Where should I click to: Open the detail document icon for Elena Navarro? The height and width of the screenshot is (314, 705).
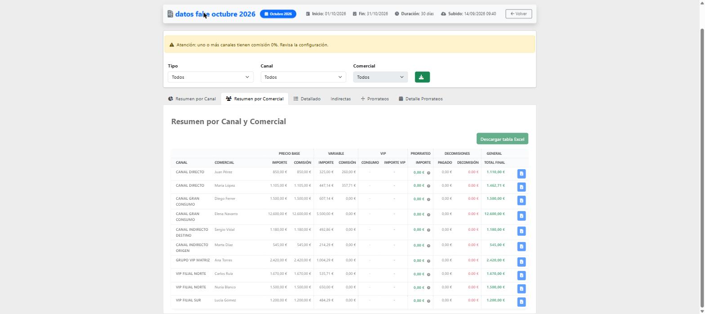click(x=521, y=216)
